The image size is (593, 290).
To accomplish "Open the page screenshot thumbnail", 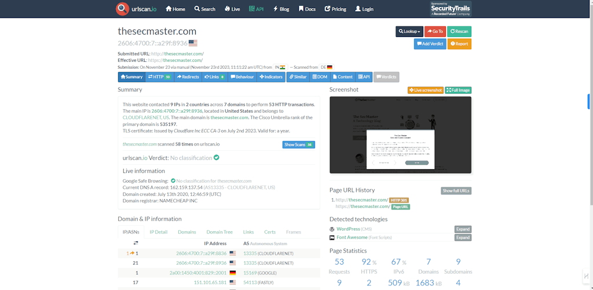I will [401, 135].
